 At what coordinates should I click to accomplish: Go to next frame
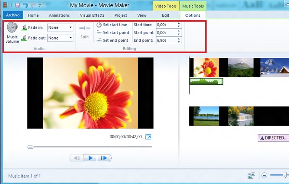(104, 158)
